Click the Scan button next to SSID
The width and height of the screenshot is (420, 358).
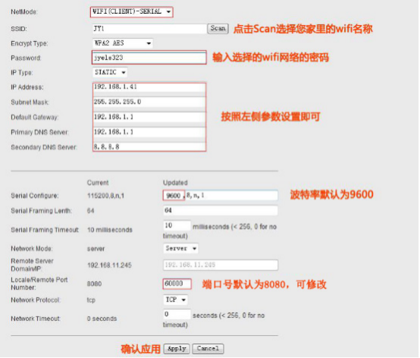218,28
